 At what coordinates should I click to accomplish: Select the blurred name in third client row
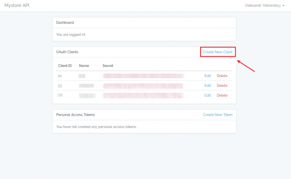pyautogui.click(x=87, y=96)
